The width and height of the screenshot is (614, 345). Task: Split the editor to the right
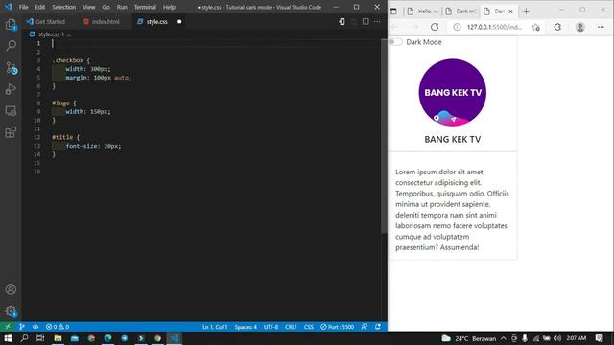click(366, 21)
